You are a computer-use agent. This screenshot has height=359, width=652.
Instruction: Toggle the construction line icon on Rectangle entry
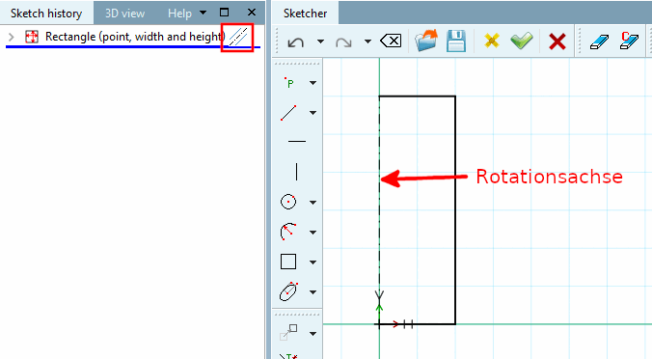pyautogui.click(x=238, y=38)
